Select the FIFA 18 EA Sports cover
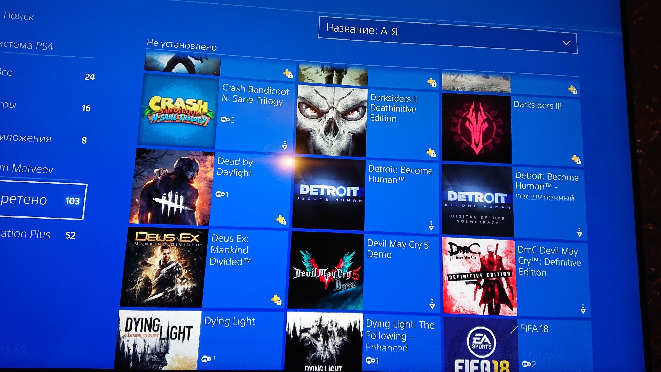Screen dimensions: 661x372 pos(482,345)
